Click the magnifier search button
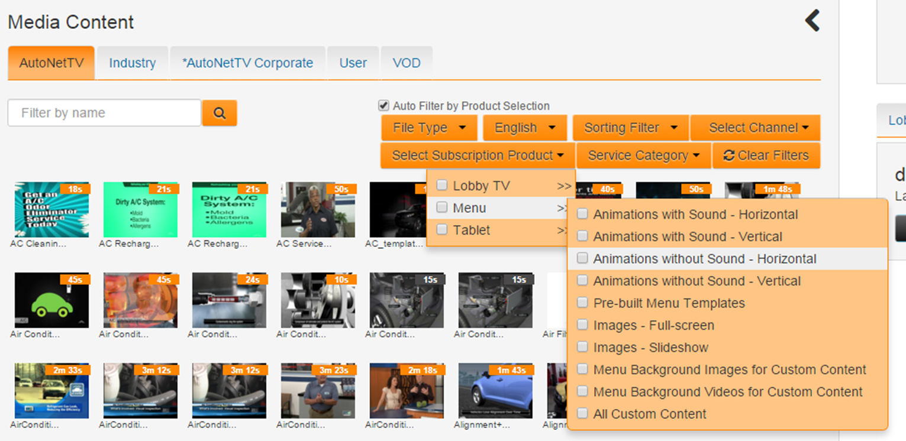This screenshot has height=441, width=906. pyautogui.click(x=220, y=113)
